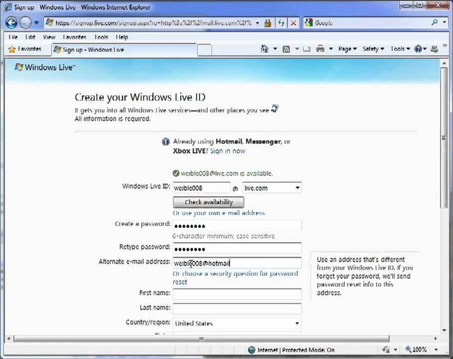Open the Page command bar menu

pos(347,49)
